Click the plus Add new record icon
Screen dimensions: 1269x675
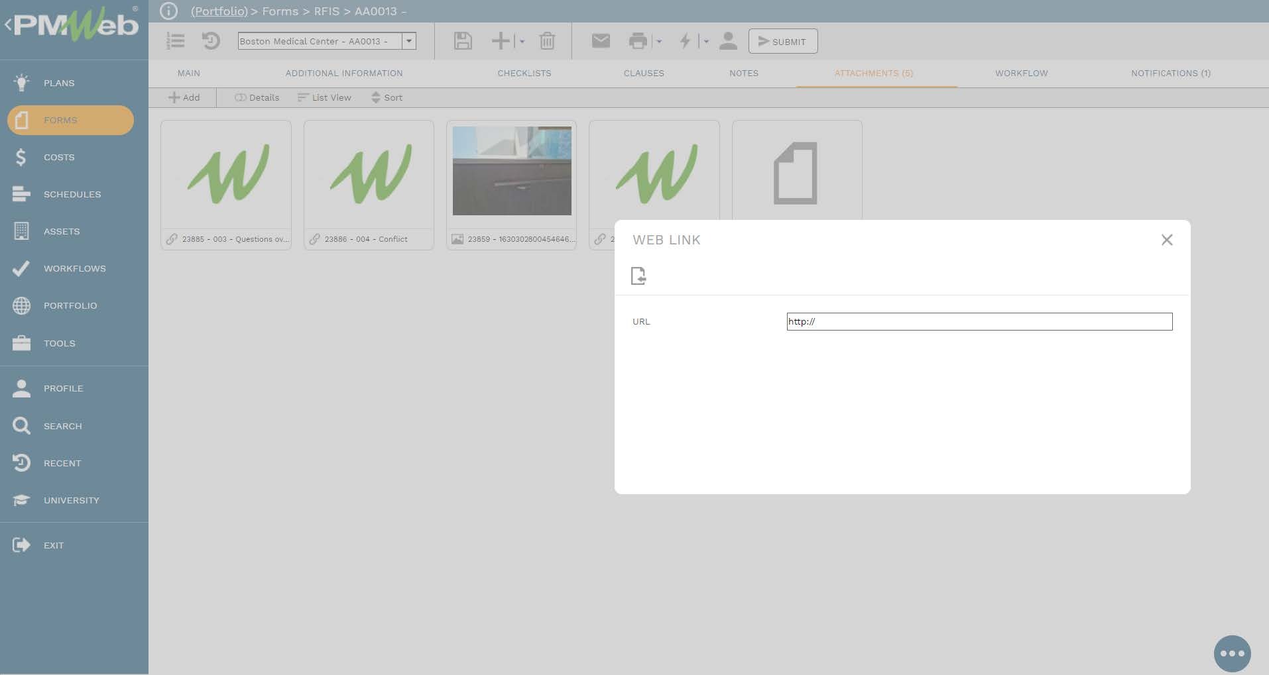[501, 41]
